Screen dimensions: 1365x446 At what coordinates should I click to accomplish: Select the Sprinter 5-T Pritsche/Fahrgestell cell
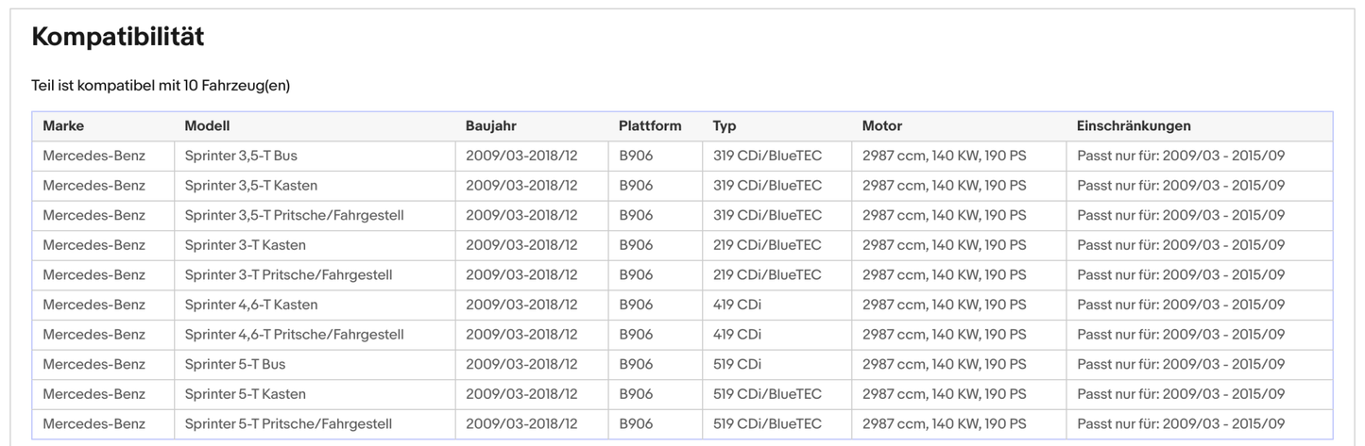288,424
